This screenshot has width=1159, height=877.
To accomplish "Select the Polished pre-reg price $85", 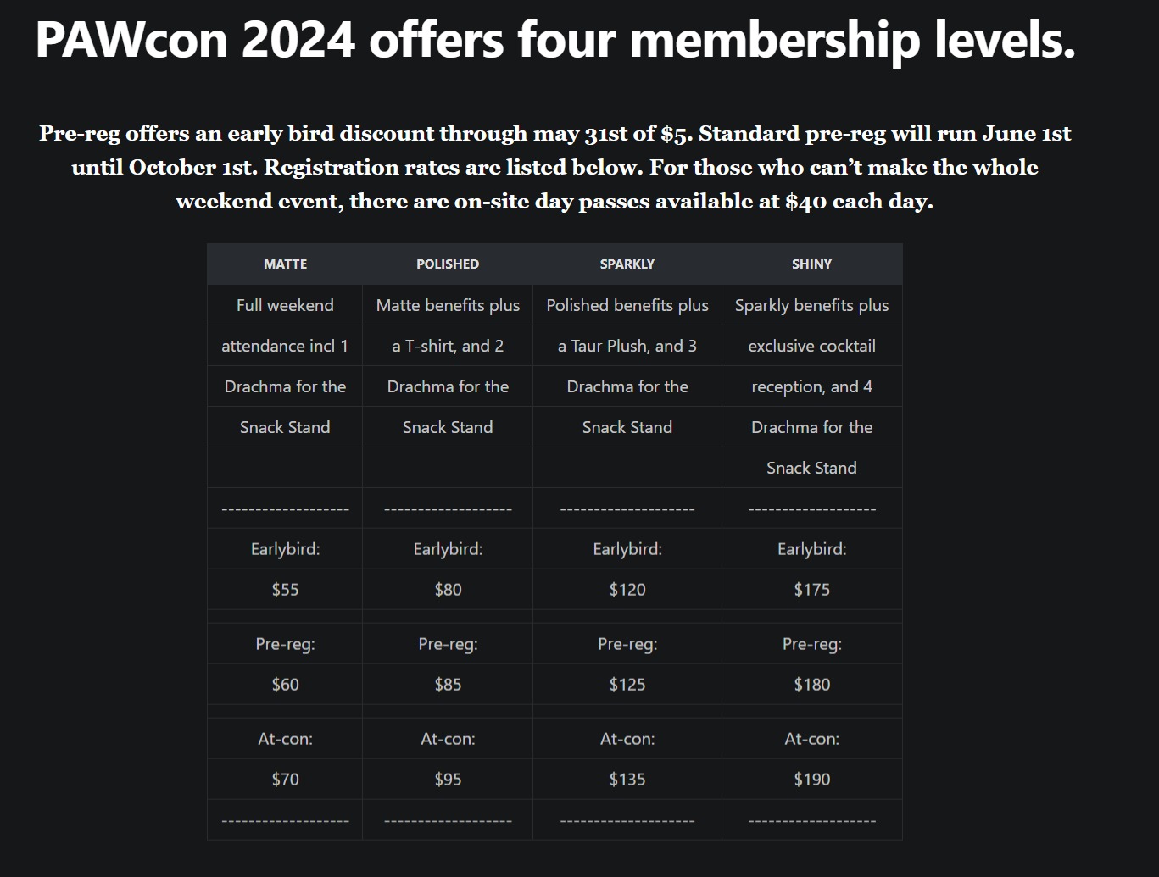I will tap(448, 685).
